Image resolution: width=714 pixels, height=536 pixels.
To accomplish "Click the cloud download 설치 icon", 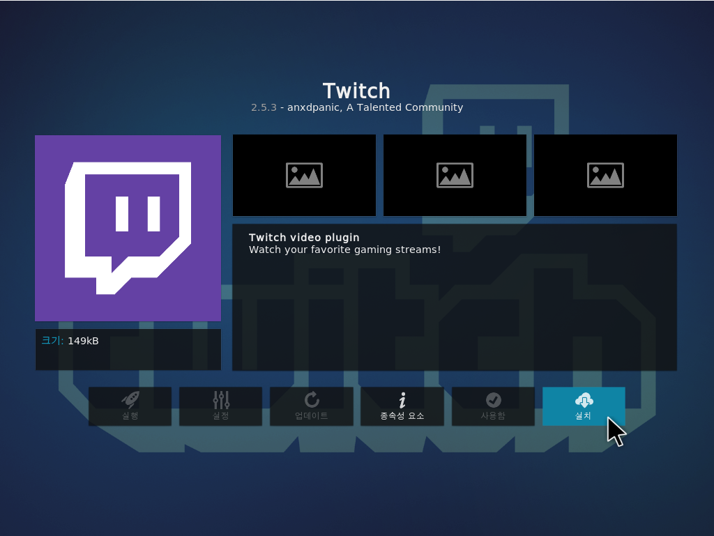I will (x=584, y=399).
